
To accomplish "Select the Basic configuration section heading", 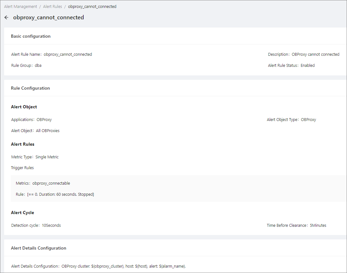I will click(x=31, y=36).
